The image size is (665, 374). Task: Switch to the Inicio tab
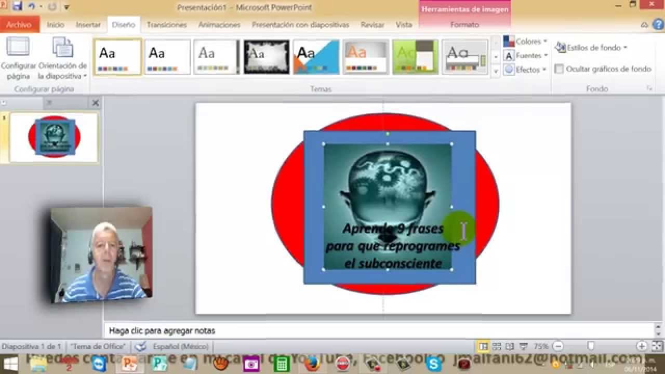[55, 24]
